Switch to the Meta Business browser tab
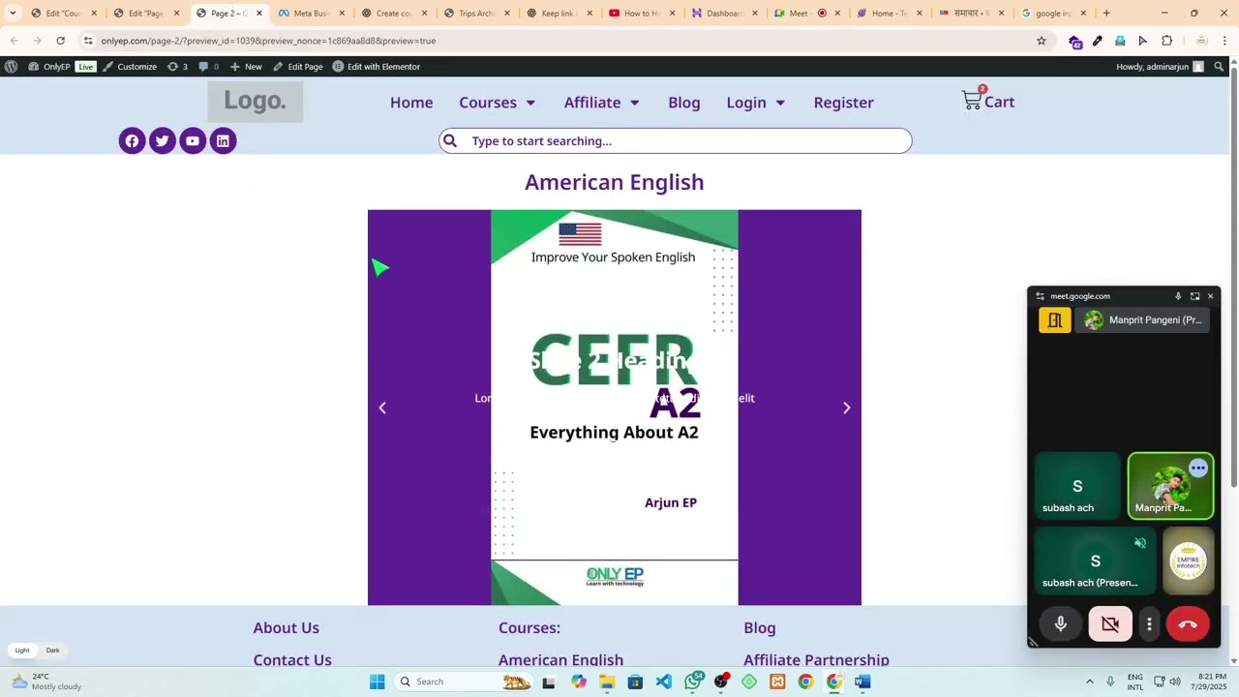This screenshot has width=1239, height=697. [309, 14]
